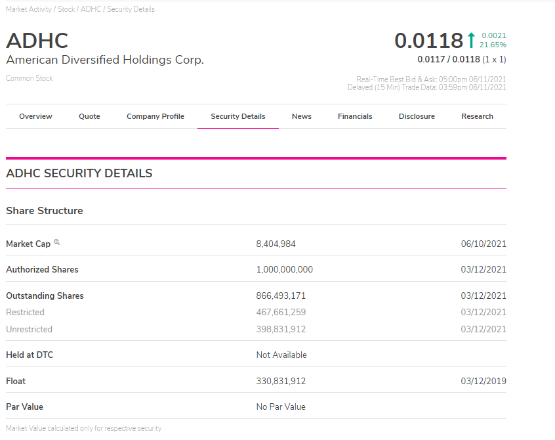Screen dimensions: 555x440
Task: Click the Share Structure section heading
Action: 44,210
